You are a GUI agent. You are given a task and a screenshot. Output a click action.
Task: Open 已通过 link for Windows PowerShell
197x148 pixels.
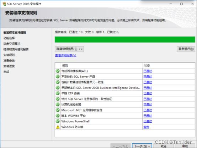(x=148, y=121)
